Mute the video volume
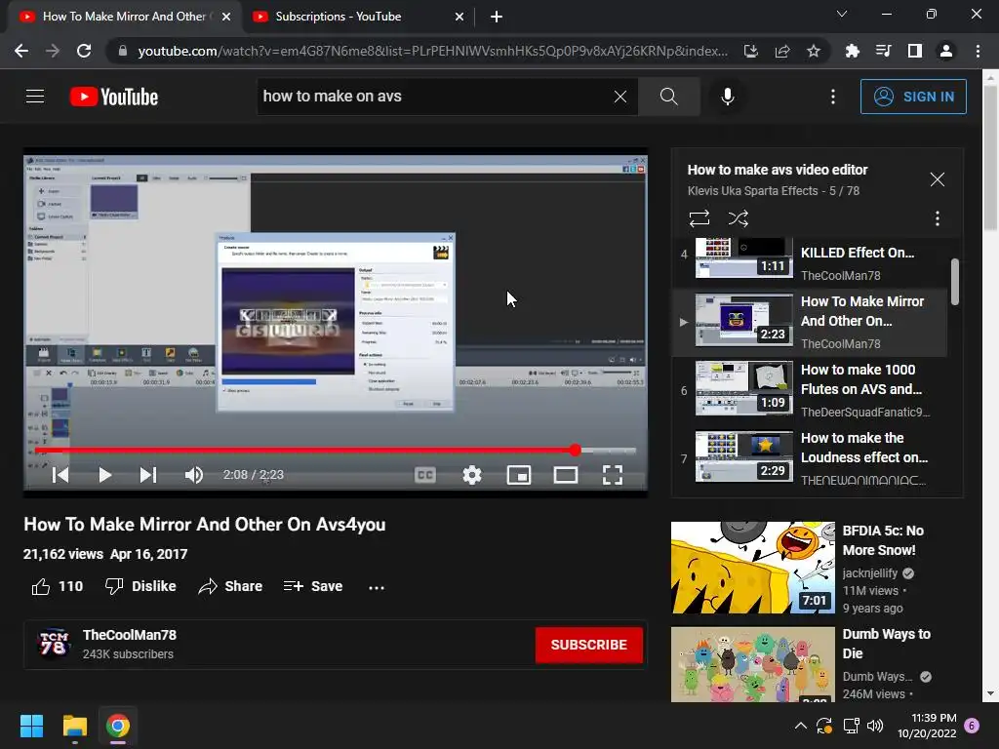Viewport: 999px width, 749px height. click(194, 475)
